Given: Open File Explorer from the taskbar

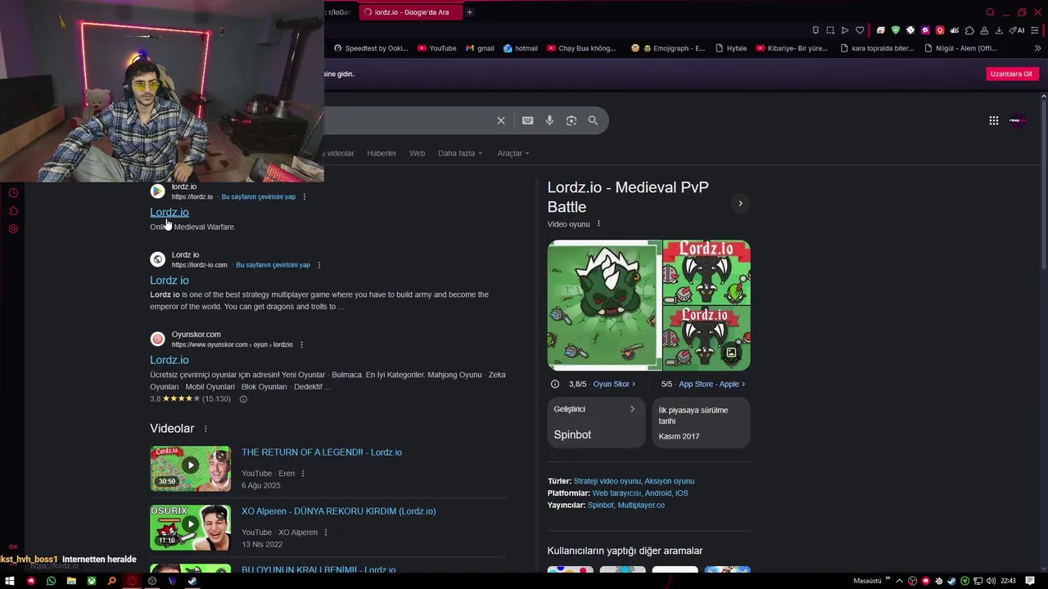Looking at the screenshot, I should (x=71, y=581).
